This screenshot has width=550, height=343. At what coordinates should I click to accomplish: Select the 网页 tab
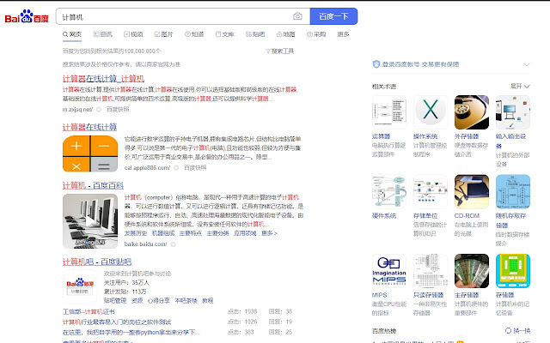pyautogui.click(x=72, y=34)
